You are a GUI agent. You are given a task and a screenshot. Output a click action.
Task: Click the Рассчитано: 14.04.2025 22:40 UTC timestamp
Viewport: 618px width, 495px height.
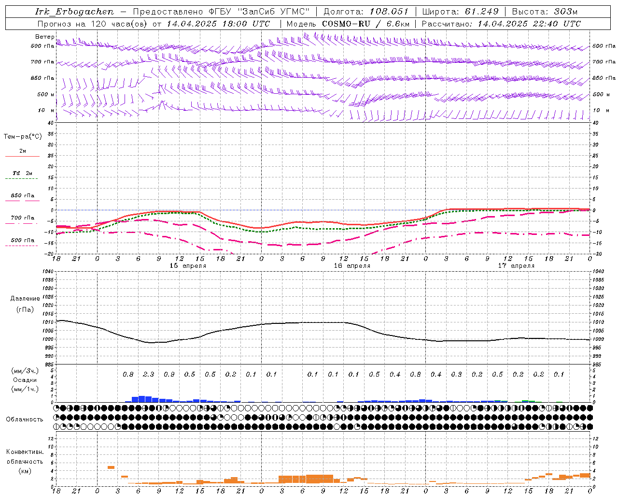pos(501,24)
